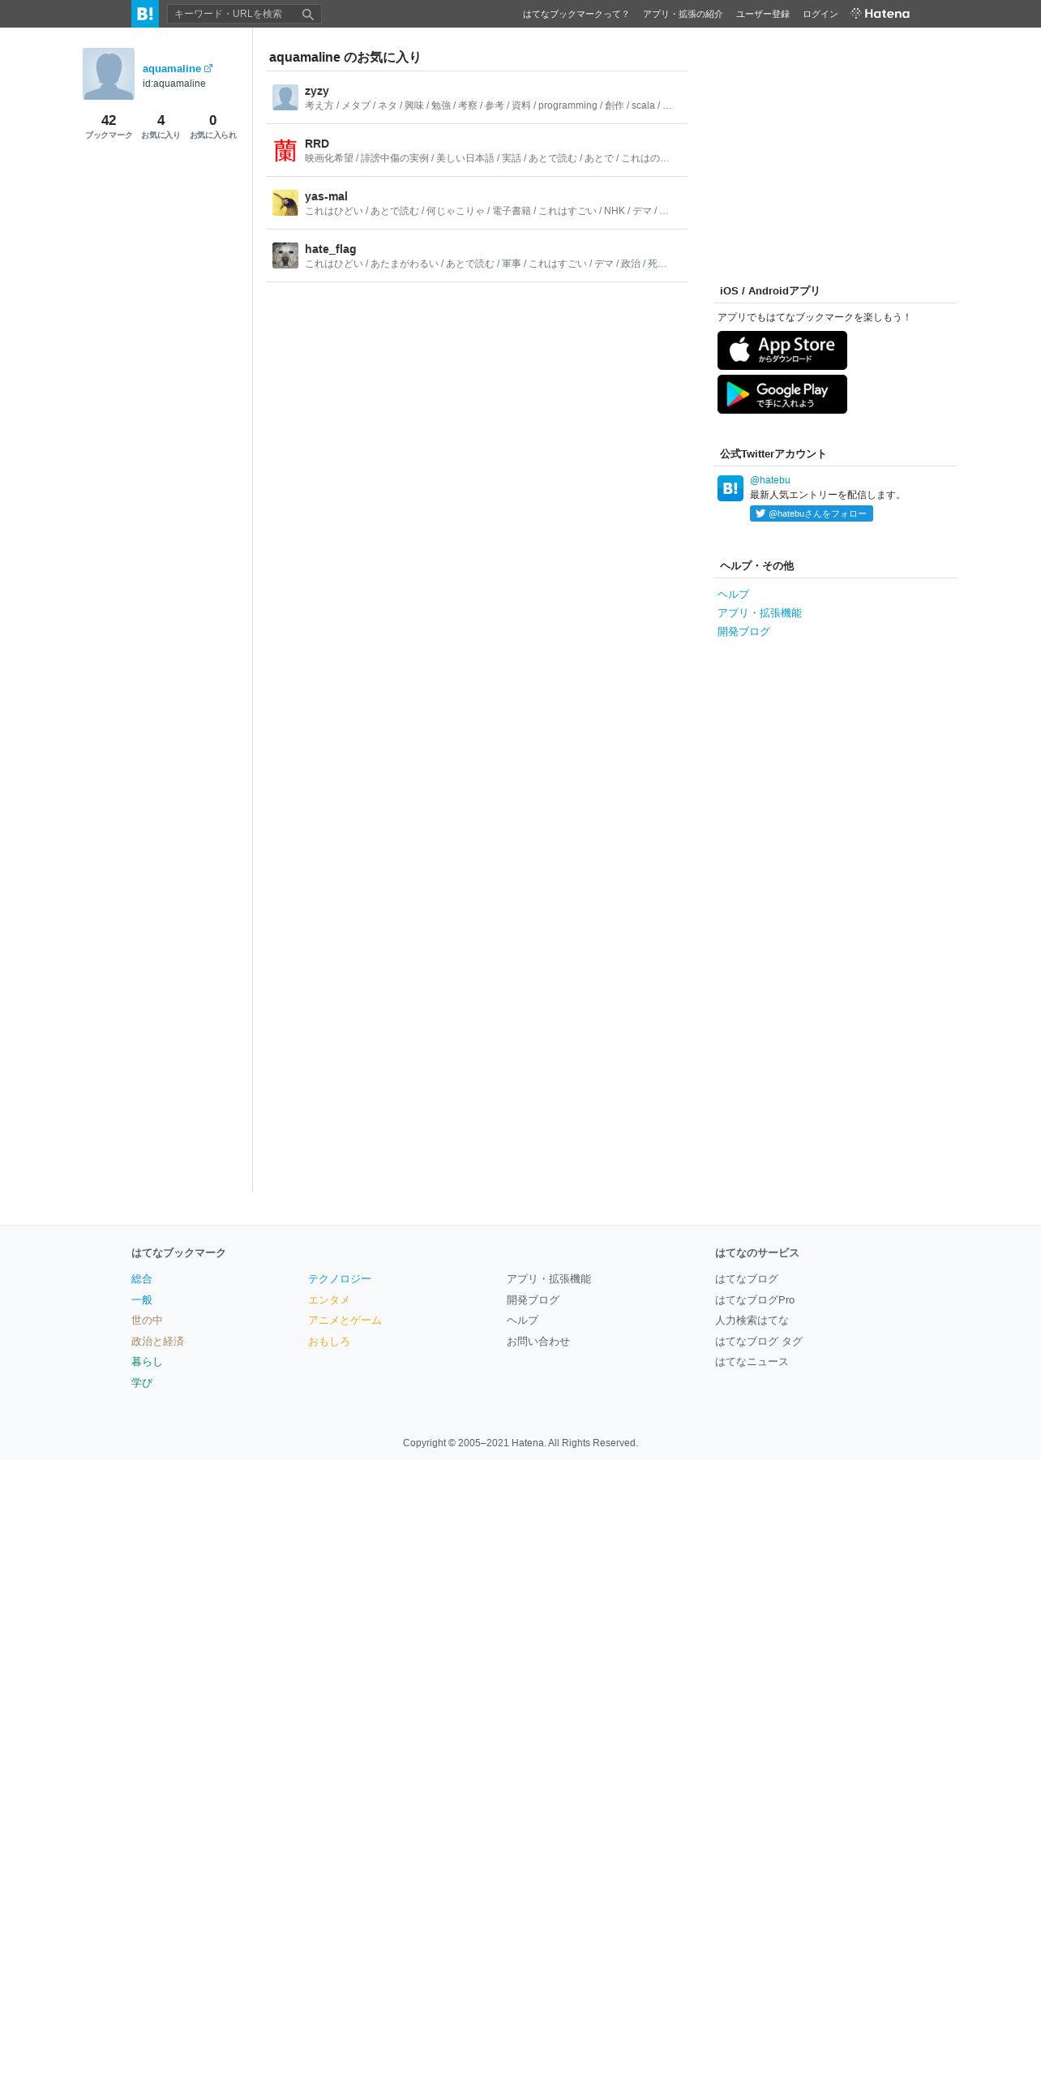View the 42 ブックマーク count

(x=109, y=127)
